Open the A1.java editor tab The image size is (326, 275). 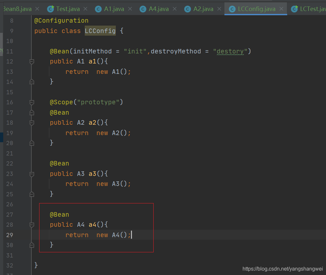tap(114, 9)
